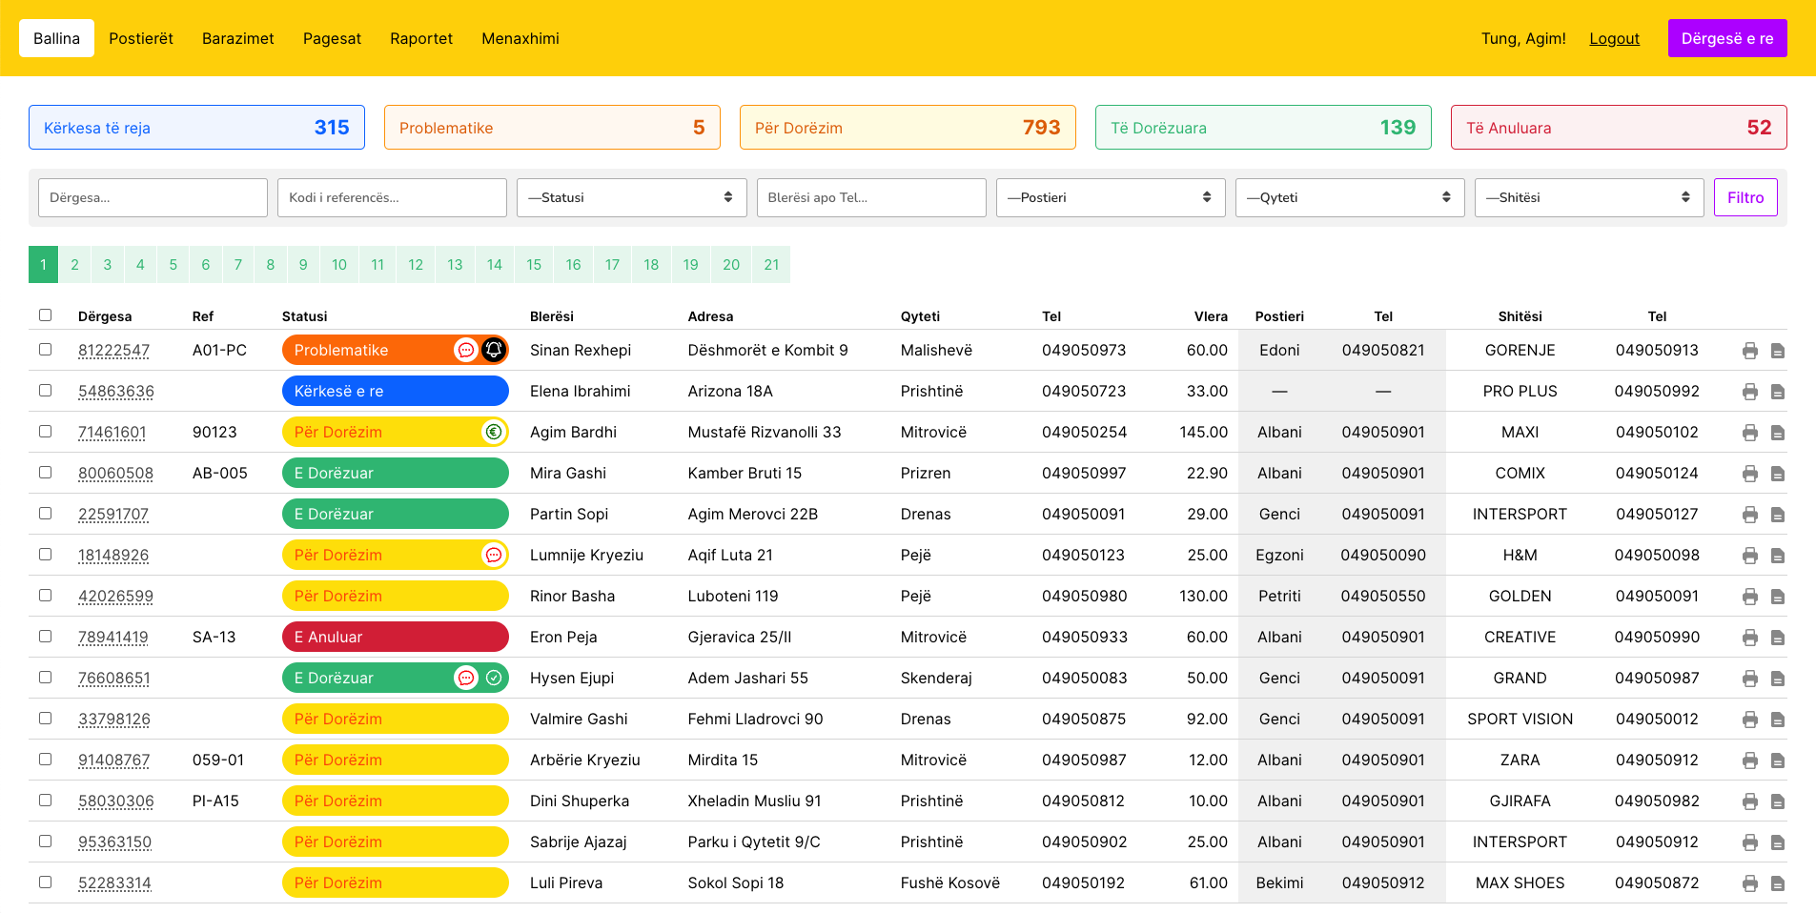
Task: Open the Postieri filter dropdown
Action: [1111, 197]
